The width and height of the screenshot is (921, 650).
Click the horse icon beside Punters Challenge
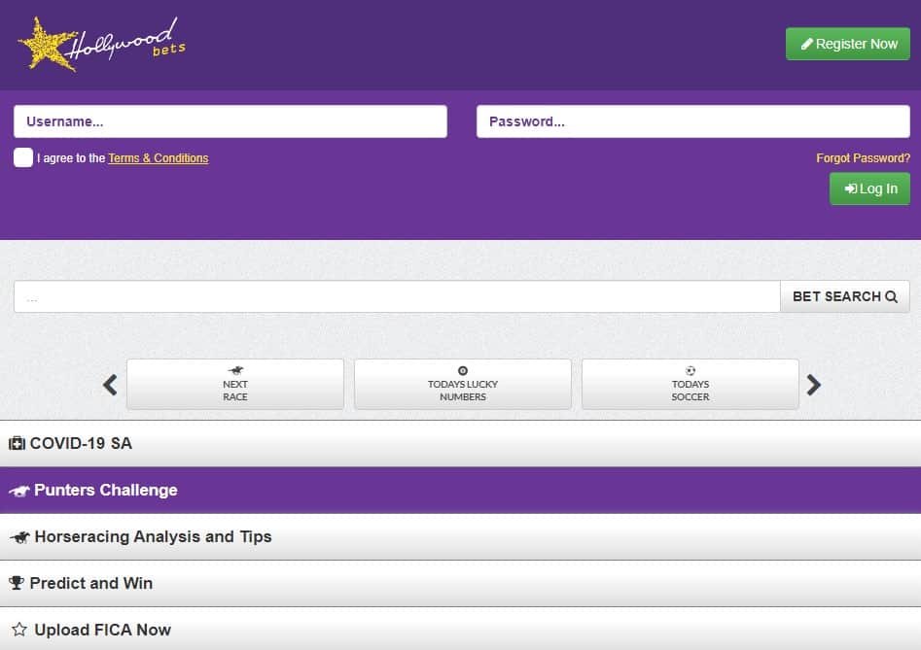click(x=18, y=491)
